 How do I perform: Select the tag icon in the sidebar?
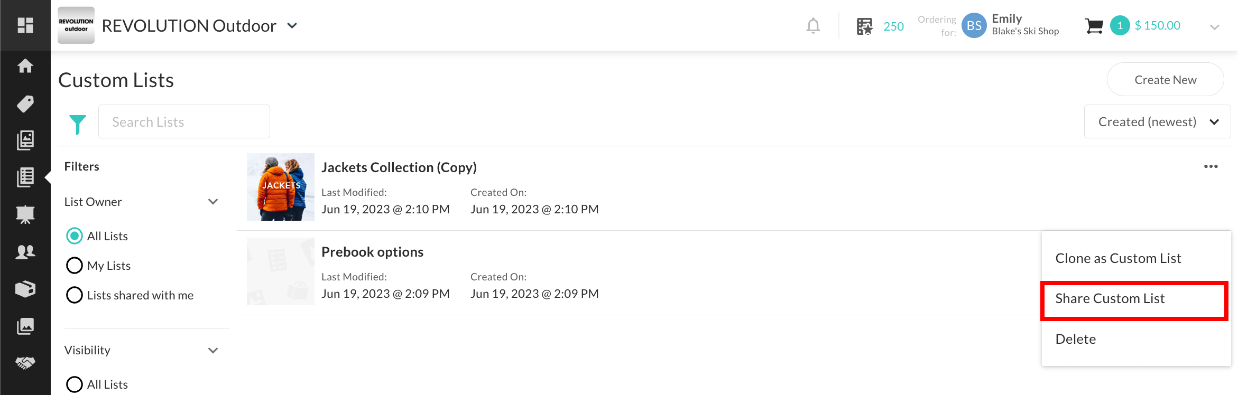pyautogui.click(x=24, y=104)
